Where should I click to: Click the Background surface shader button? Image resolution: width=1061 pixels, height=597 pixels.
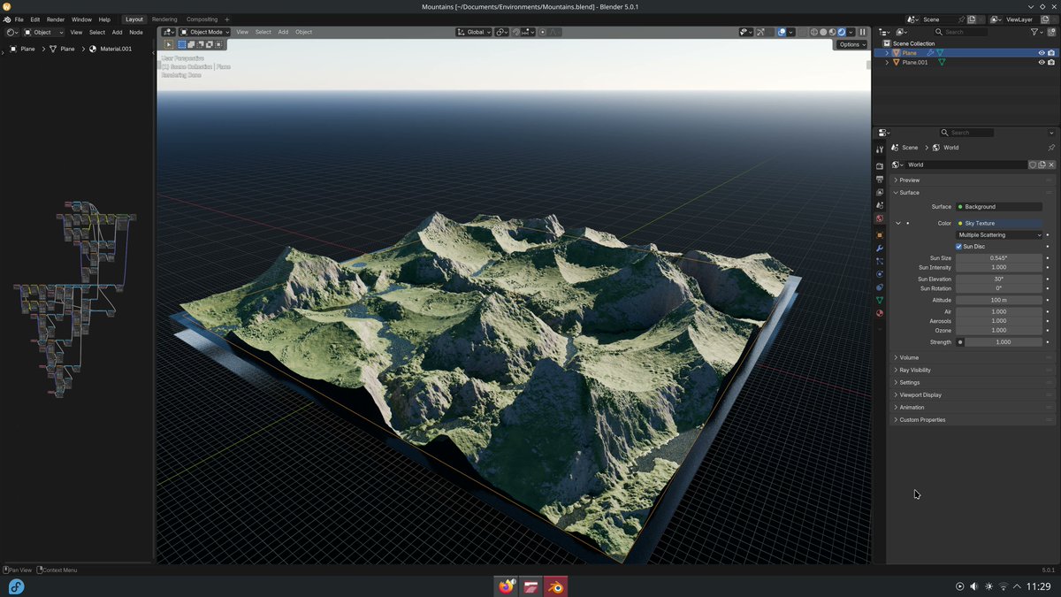click(x=999, y=206)
